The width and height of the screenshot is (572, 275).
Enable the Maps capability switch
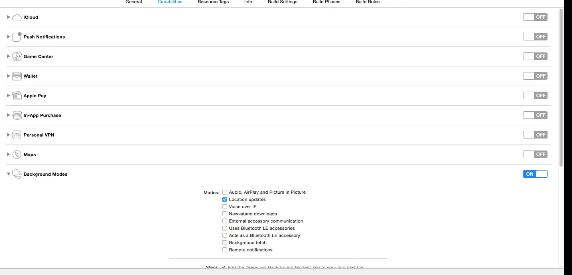click(x=535, y=155)
